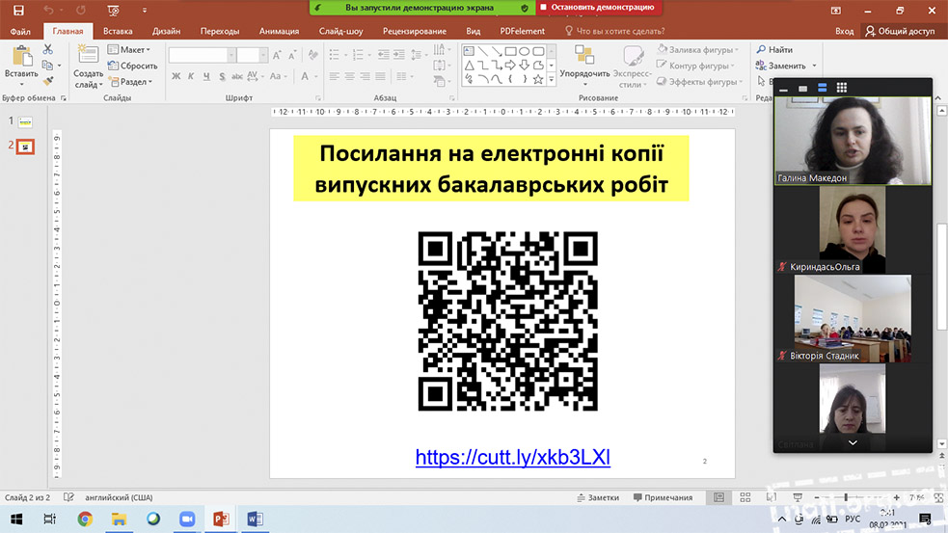Click the Save icon in the title bar
This screenshot has width=948, height=533.
18,11
